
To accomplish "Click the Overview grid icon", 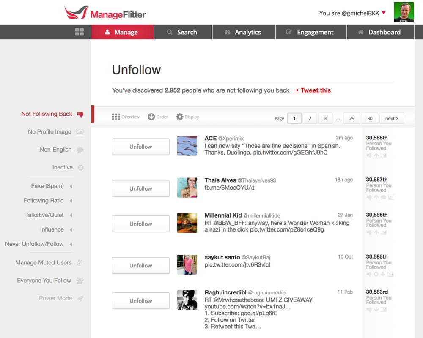I will [116, 117].
